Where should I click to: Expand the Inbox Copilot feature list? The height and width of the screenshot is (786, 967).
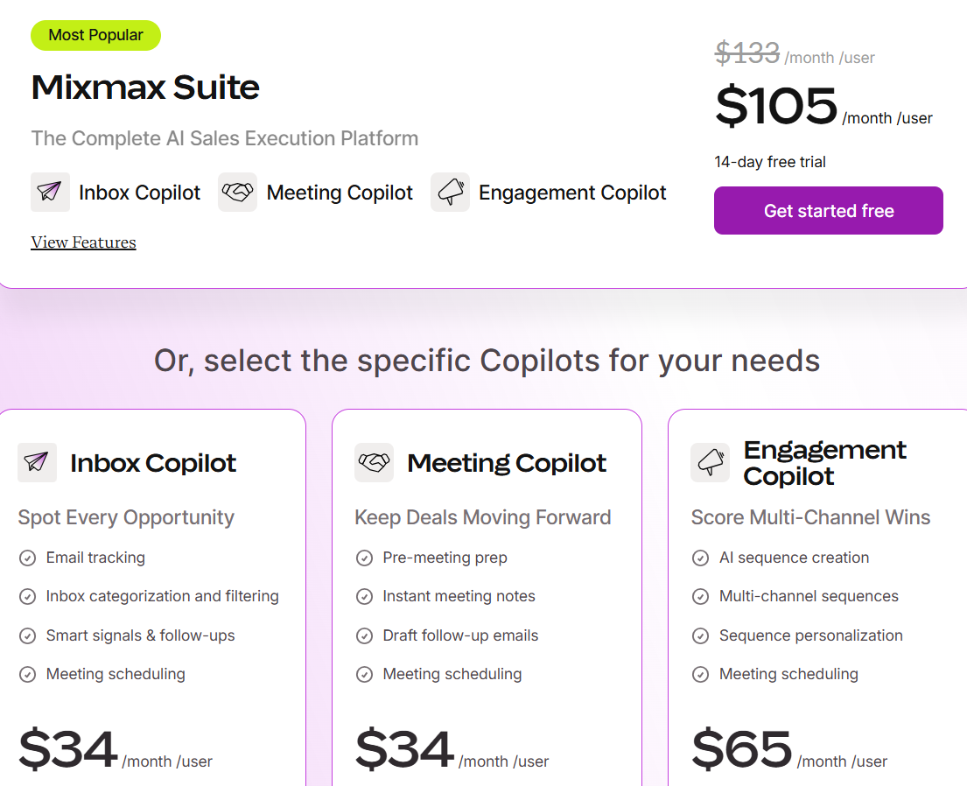tap(153, 463)
